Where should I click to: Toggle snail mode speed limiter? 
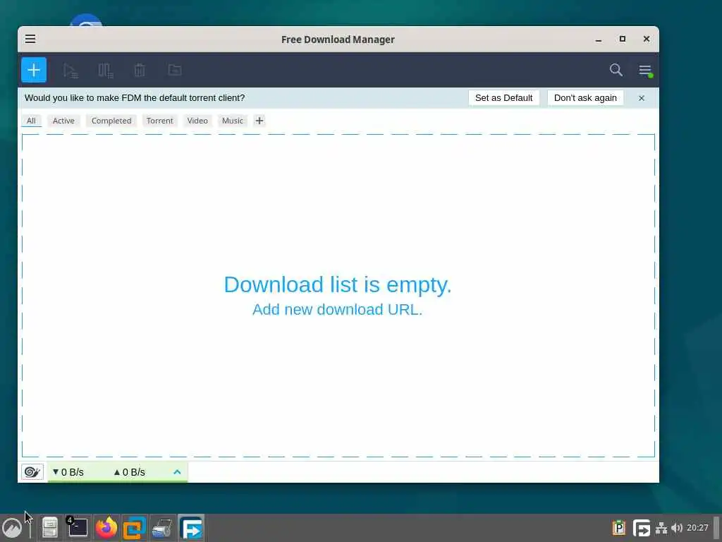[32, 472]
